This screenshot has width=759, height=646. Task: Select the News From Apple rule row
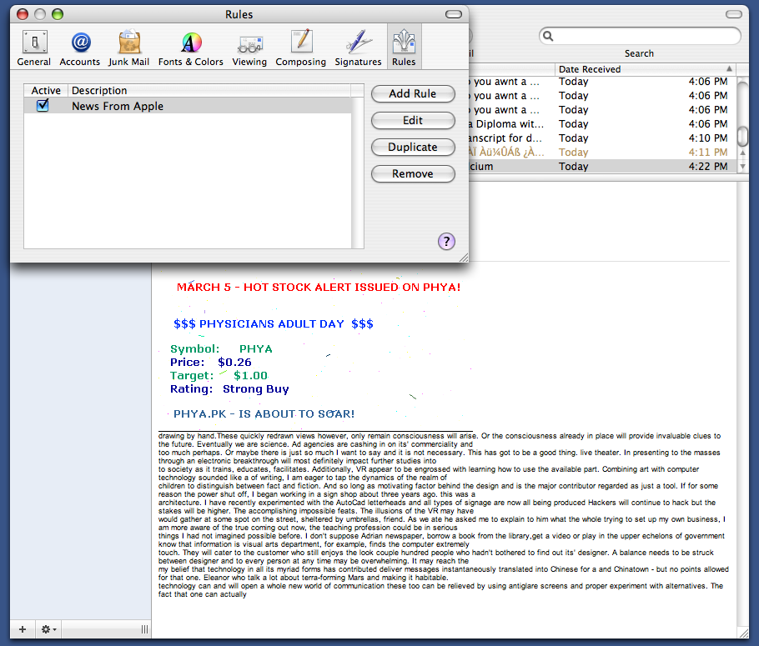[x=188, y=106]
